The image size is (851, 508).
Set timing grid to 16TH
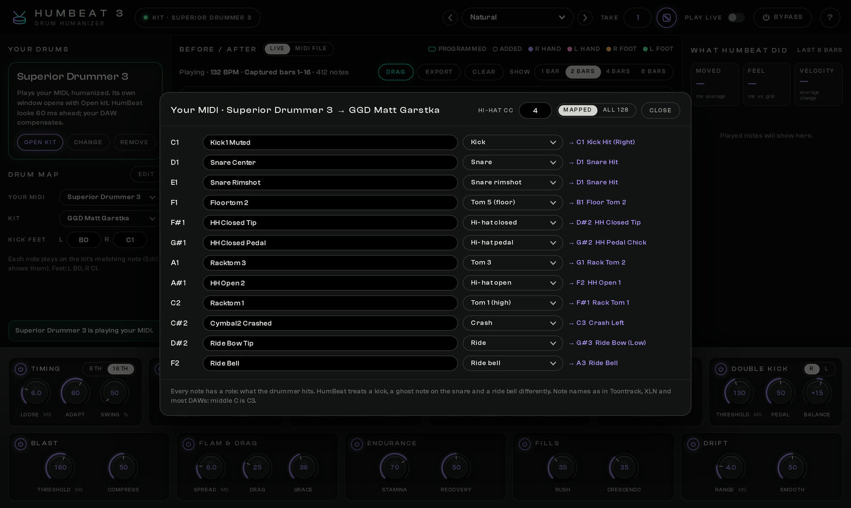point(120,369)
